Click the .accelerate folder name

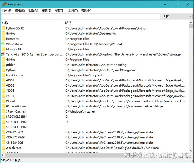coord(14,148)
